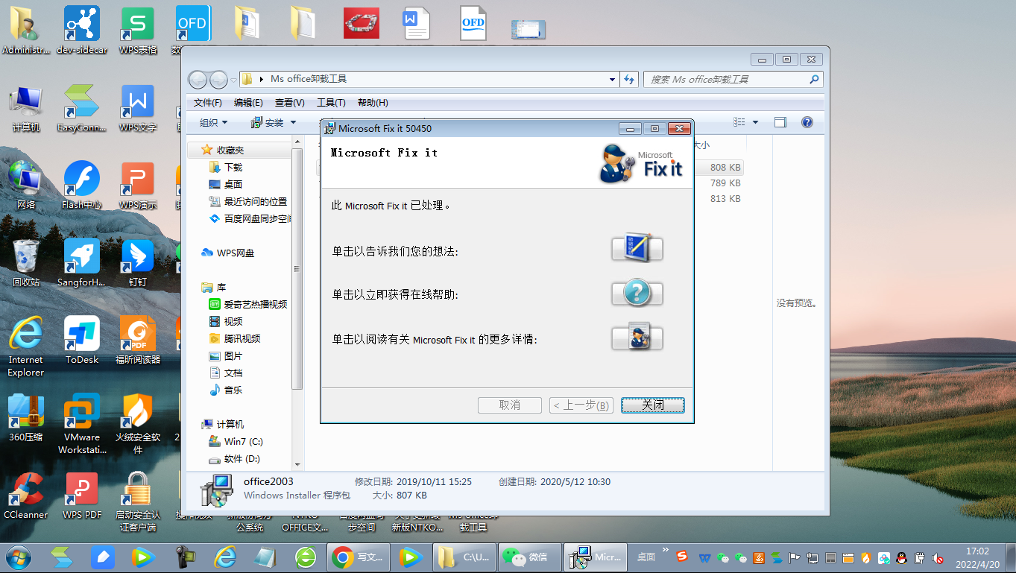Select 视频 library in navigation pane
Screen dimensions: 1016x573
coord(226,321)
